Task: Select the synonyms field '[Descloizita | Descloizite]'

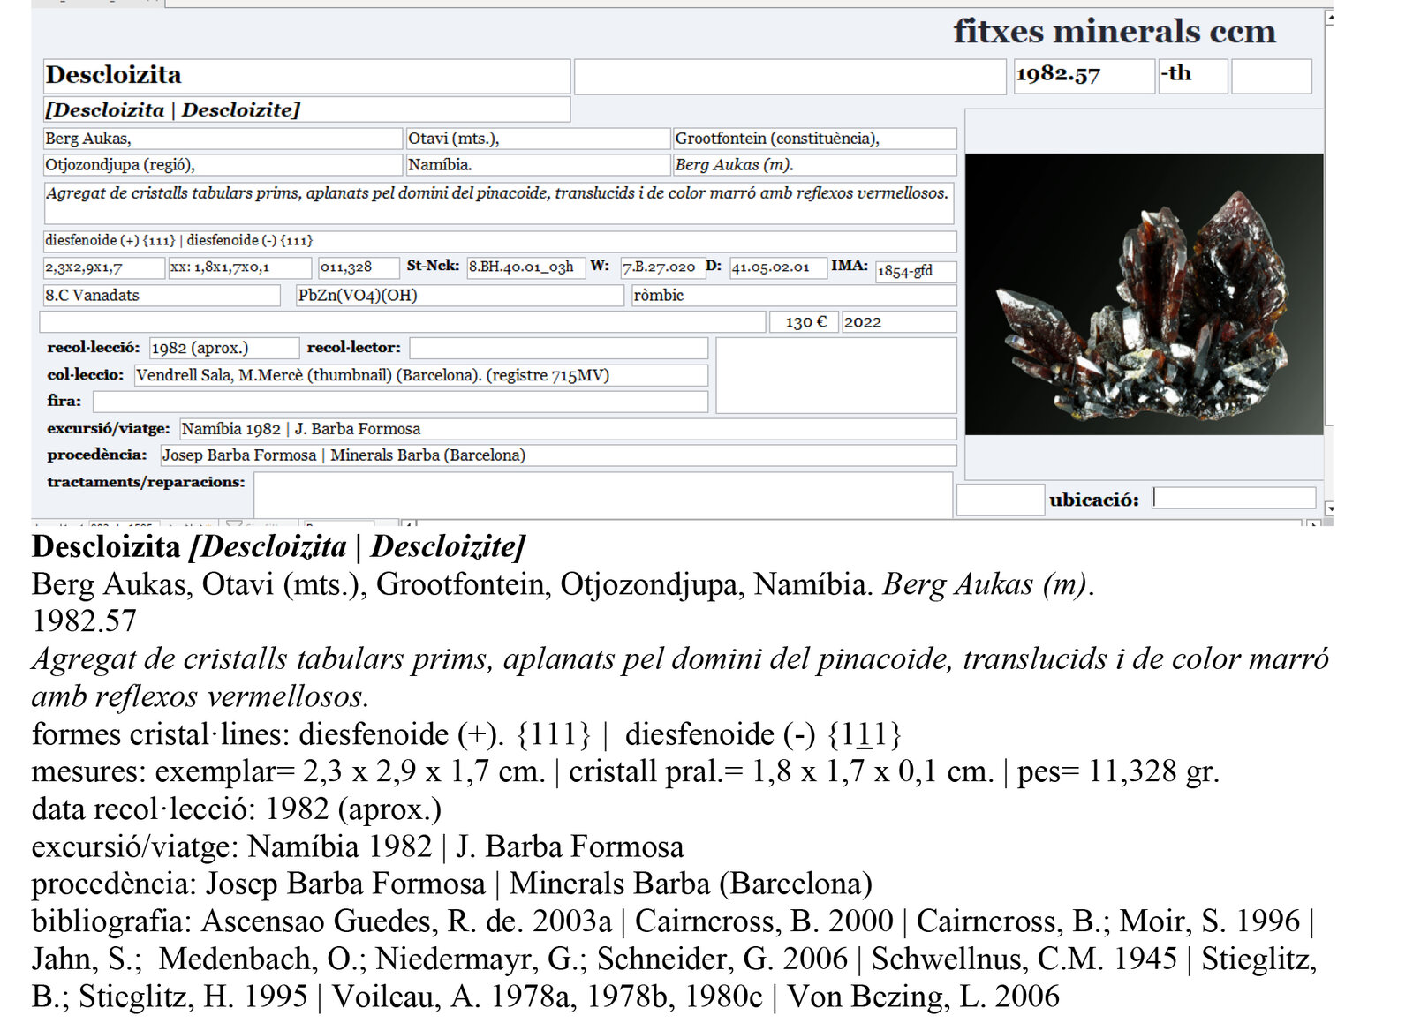Action: click(x=306, y=109)
